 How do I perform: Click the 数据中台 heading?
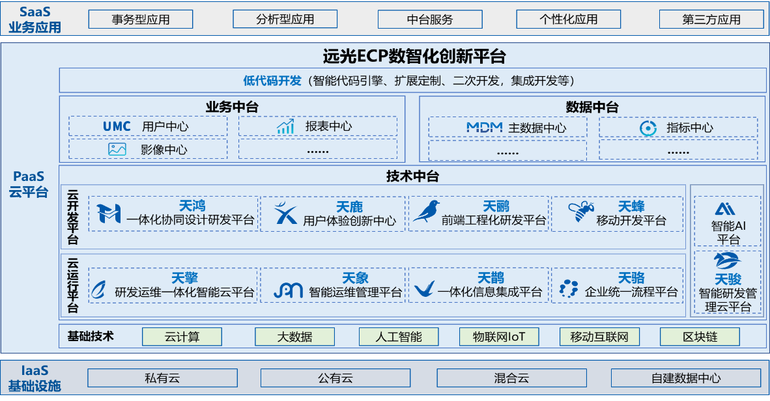tap(592, 107)
